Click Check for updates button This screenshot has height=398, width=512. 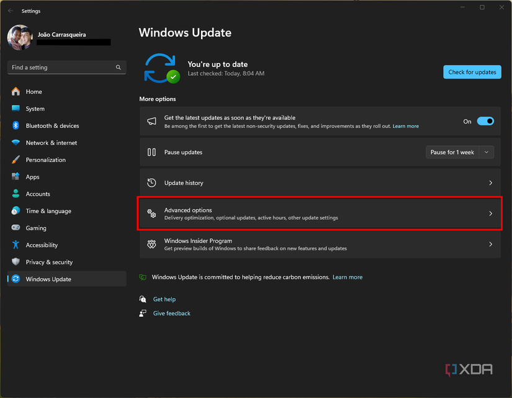click(x=472, y=72)
